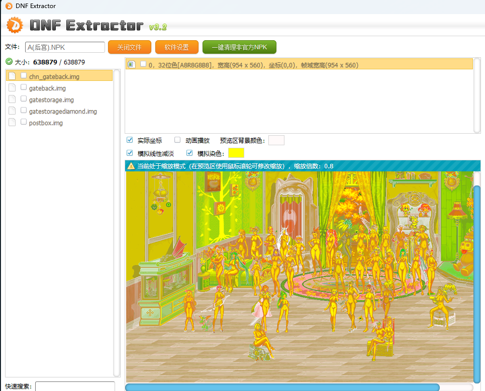Enable the 动画播放 checkbox
485x391 pixels.
(177, 140)
